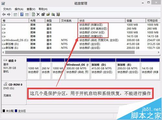Click the Delete X icon in toolbar
Screen dimensions: 162x120
click(x=38, y=14)
